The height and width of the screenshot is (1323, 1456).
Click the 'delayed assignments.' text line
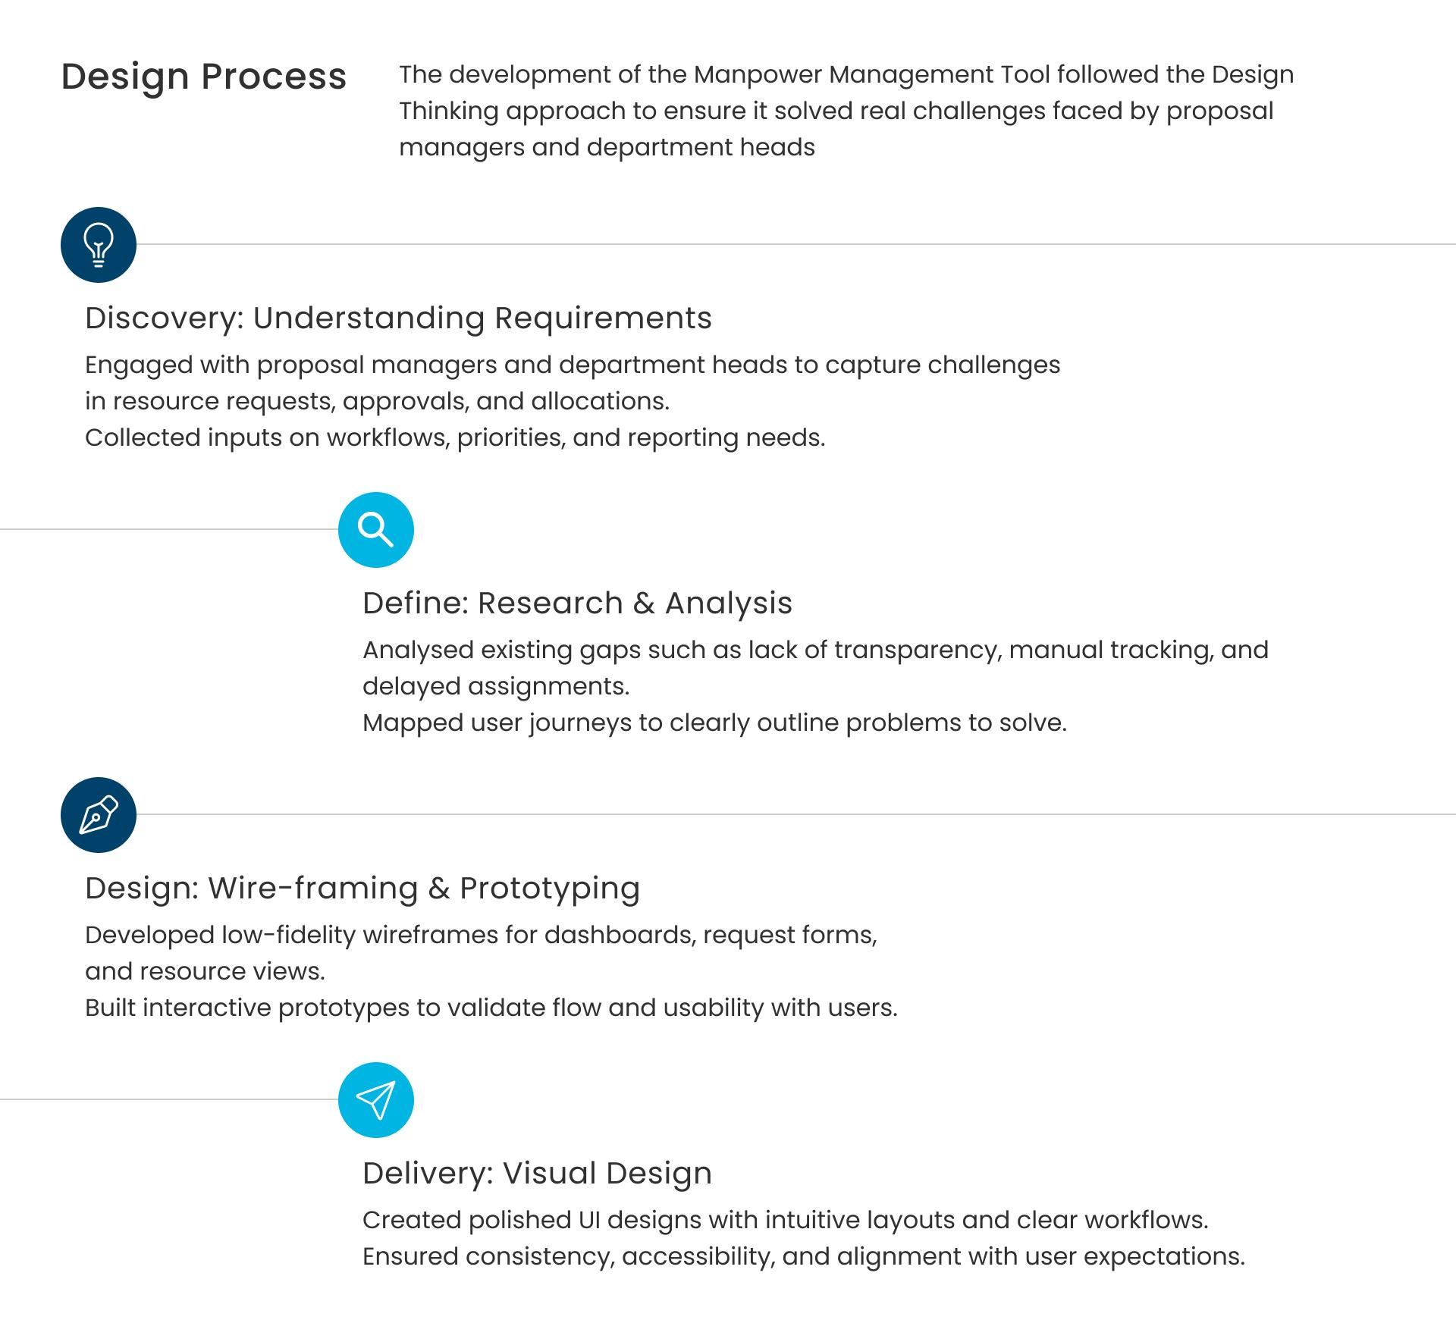496,686
